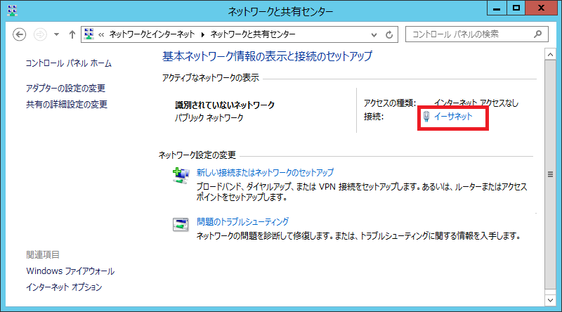Open アダプターの設定の変更
Viewport: 562px width, 312px height.
click(65, 89)
